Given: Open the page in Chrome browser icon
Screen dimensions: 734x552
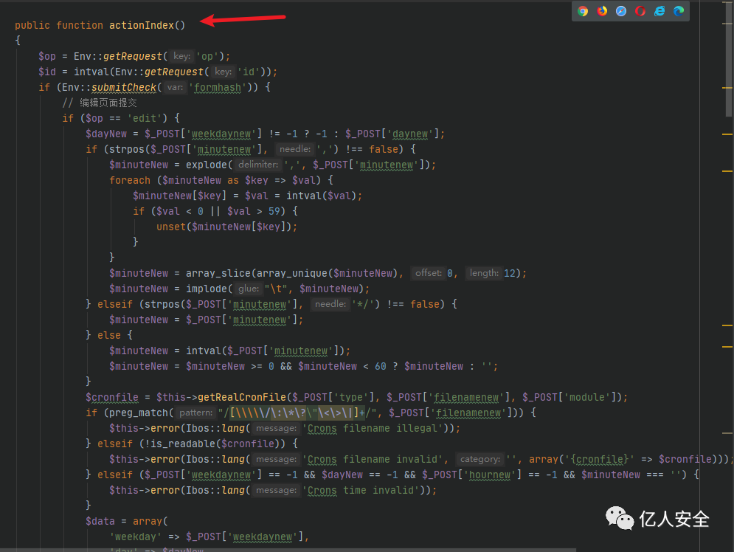Looking at the screenshot, I should click(x=583, y=11).
